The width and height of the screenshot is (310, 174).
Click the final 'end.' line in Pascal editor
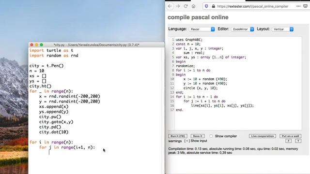180,110
